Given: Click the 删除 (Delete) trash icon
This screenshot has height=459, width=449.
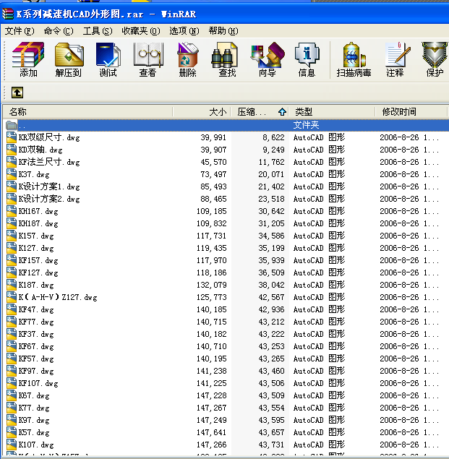Looking at the screenshot, I should (187, 59).
